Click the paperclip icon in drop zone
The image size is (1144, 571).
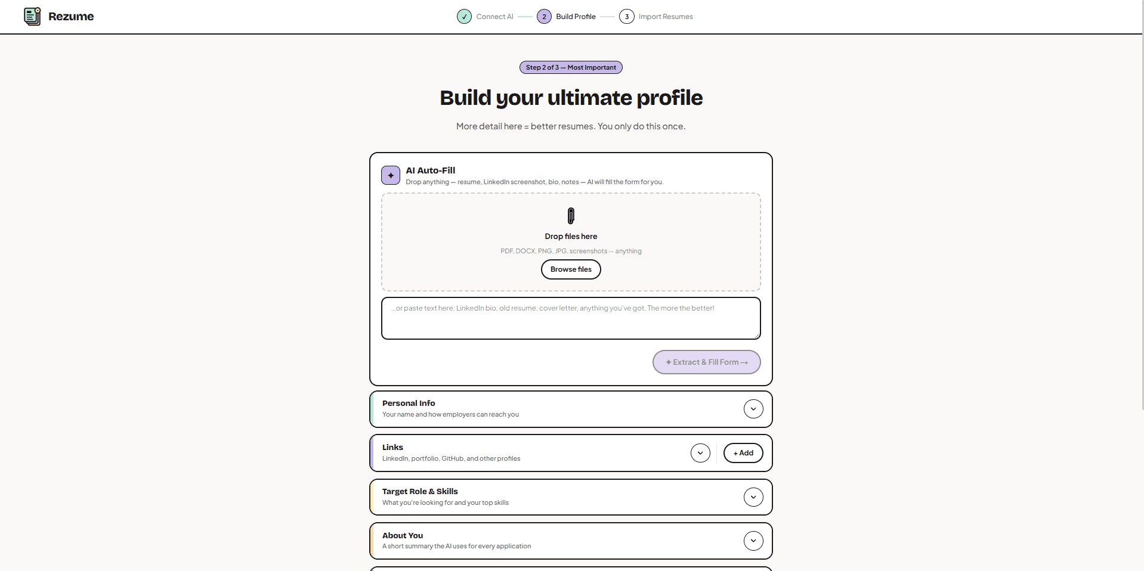(x=571, y=216)
